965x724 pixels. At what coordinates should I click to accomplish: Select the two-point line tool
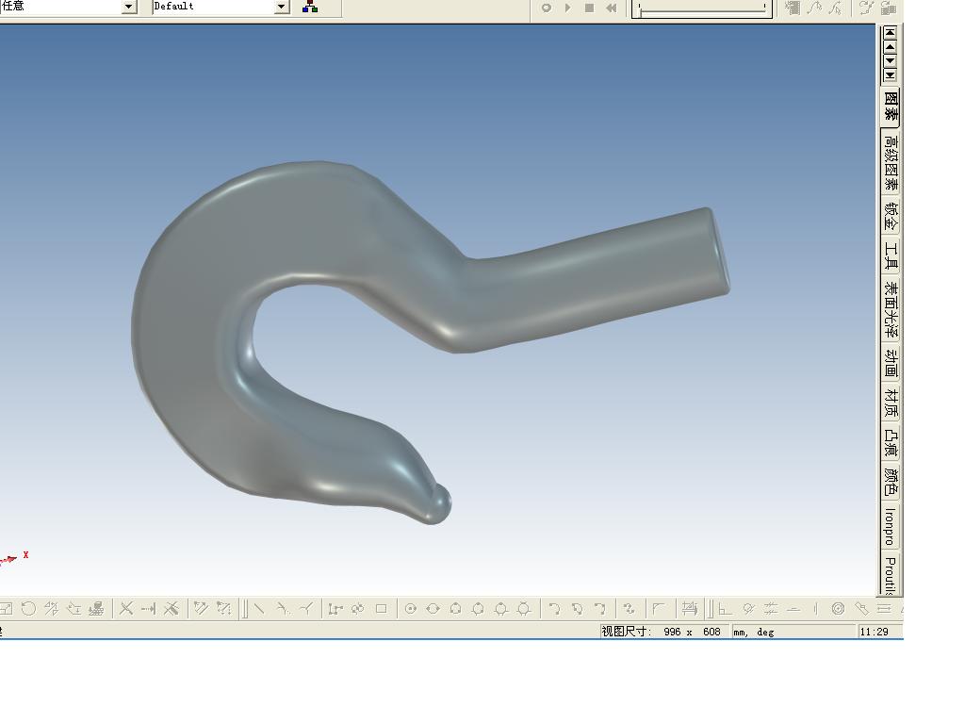[x=260, y=609]
